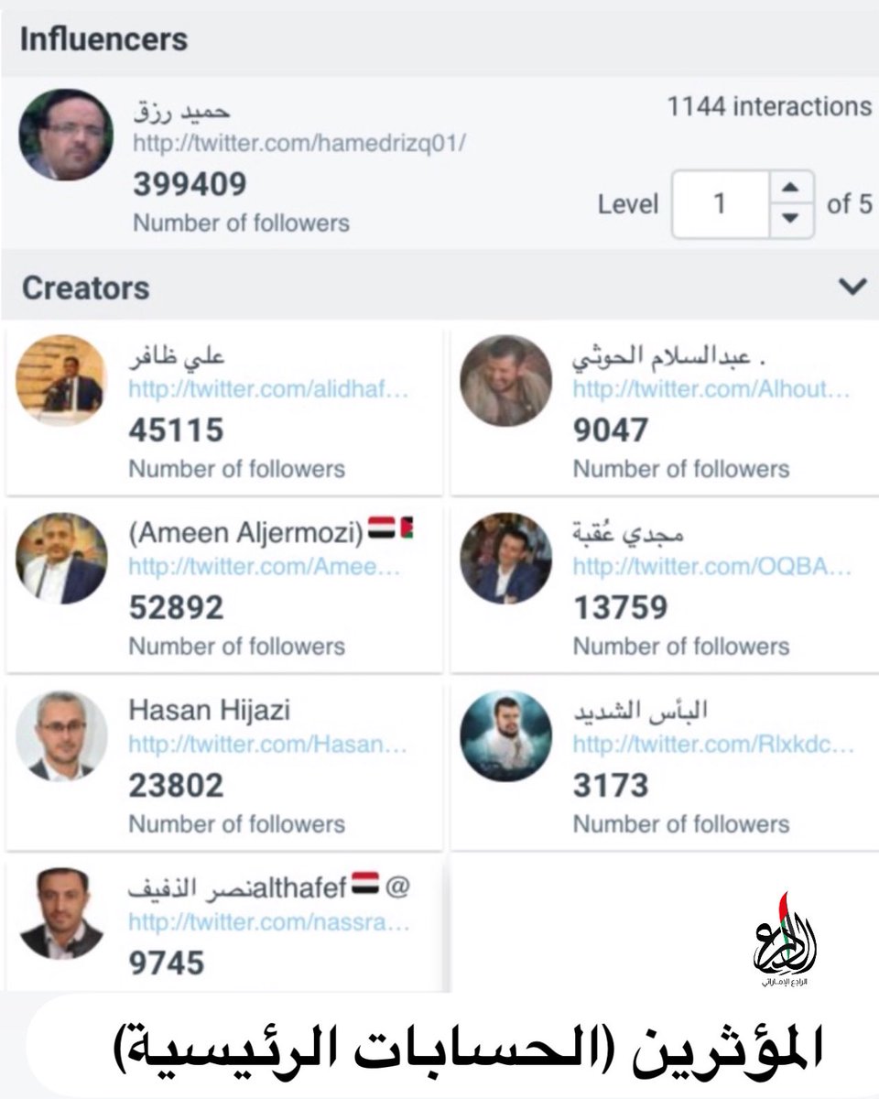Open the nassra Twitter profile link

269,922
